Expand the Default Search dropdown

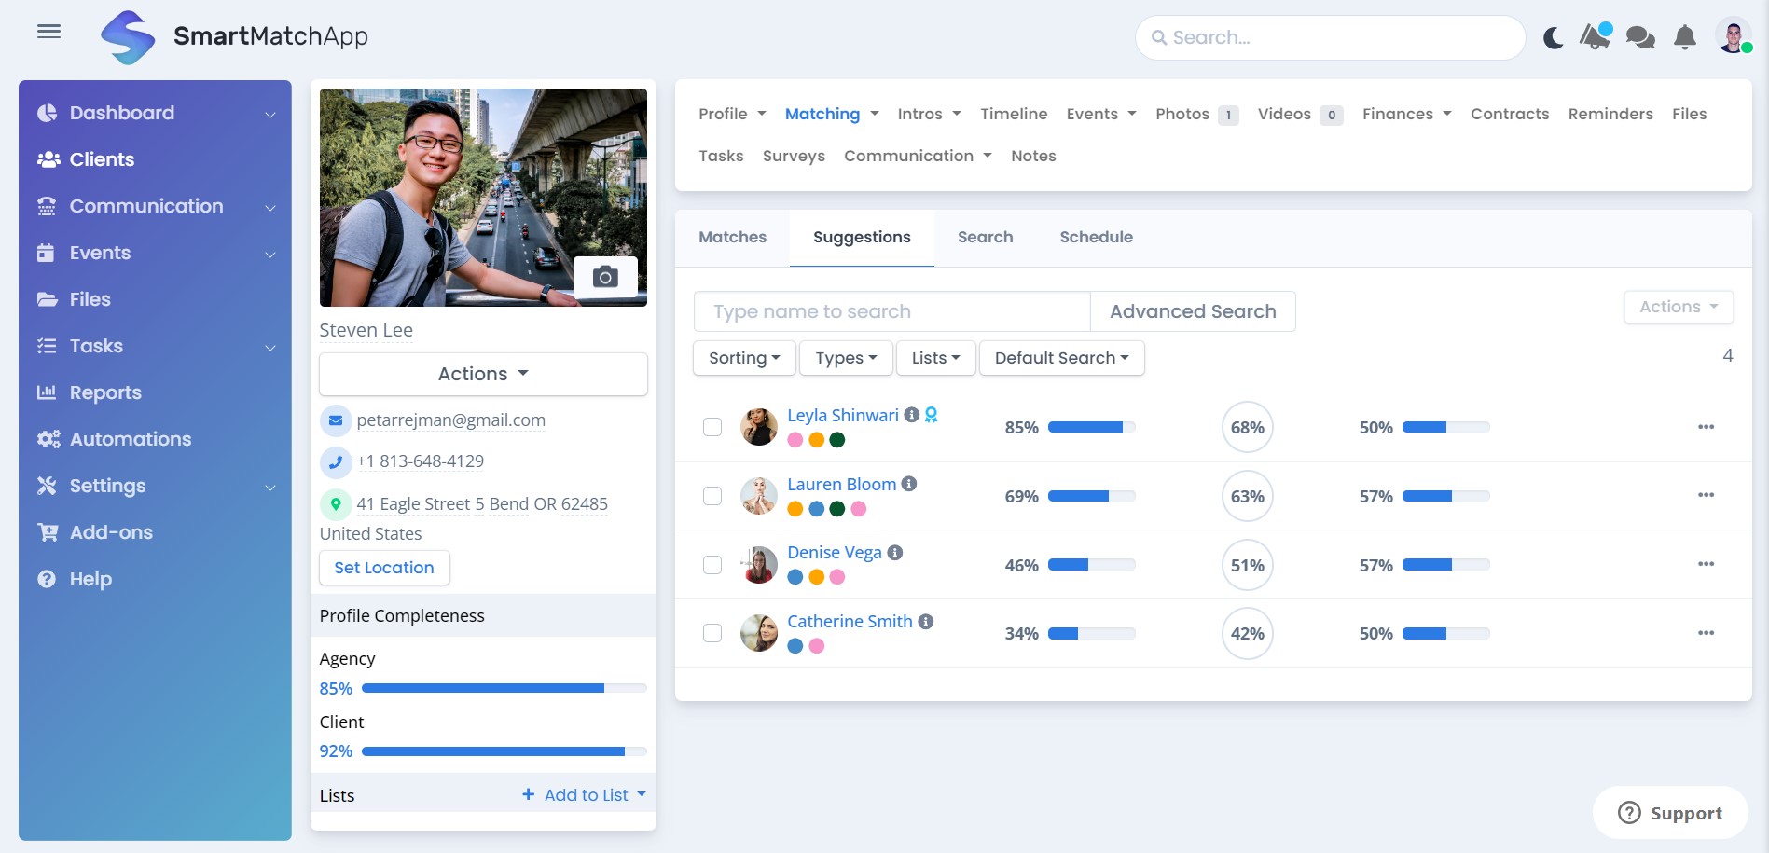coord(1060,357)
